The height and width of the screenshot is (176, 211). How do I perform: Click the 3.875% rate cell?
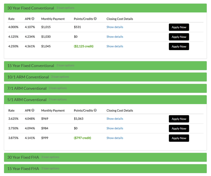point(13,138)
